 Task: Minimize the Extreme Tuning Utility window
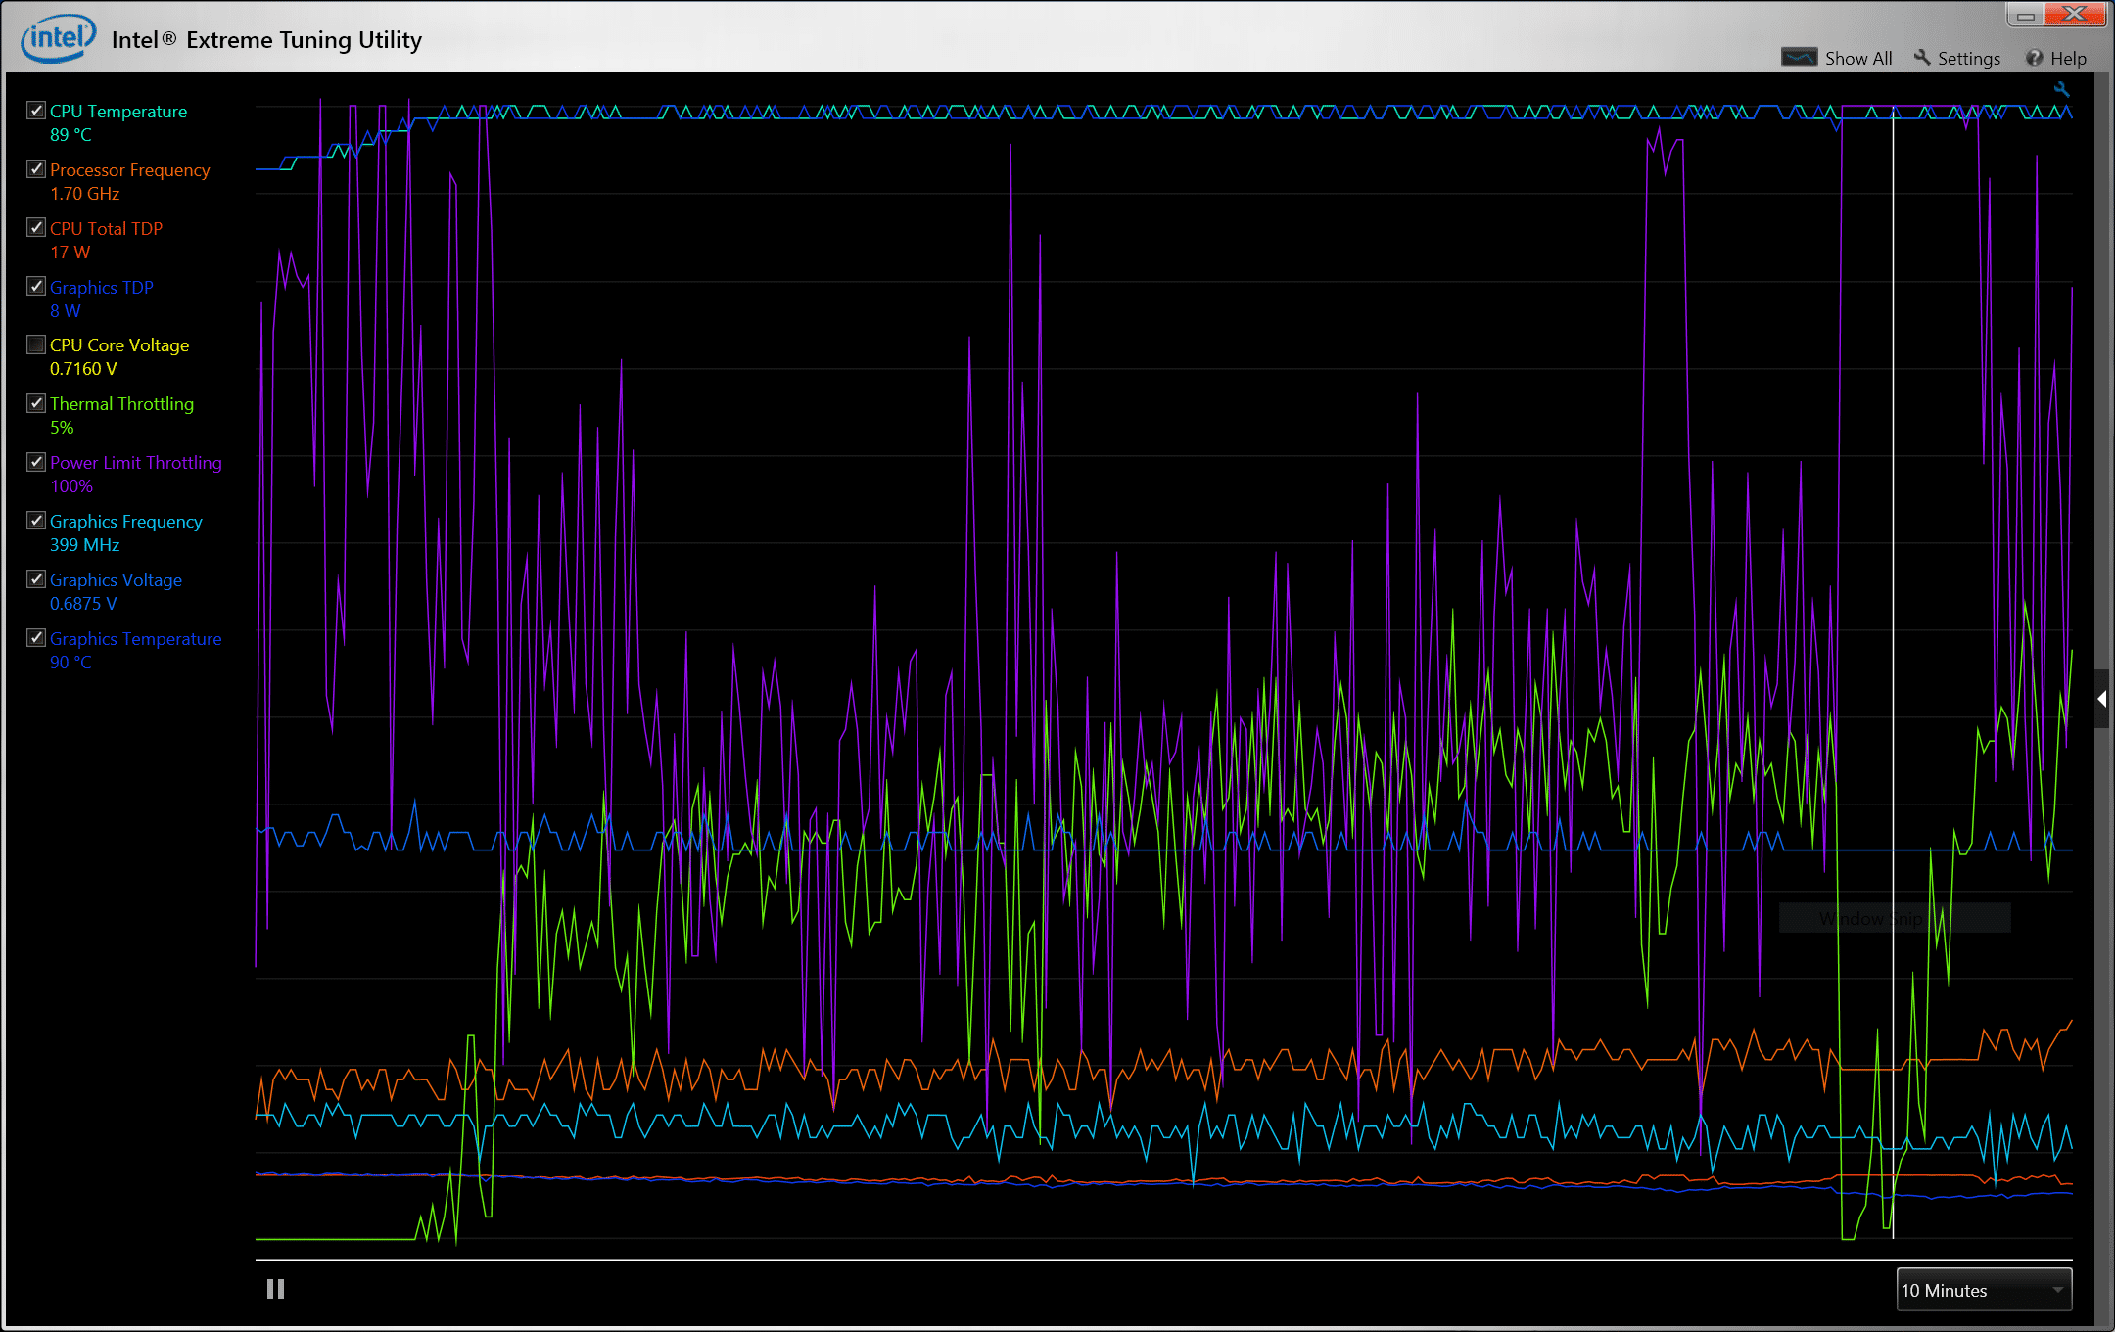click(x=2026, y=15)
